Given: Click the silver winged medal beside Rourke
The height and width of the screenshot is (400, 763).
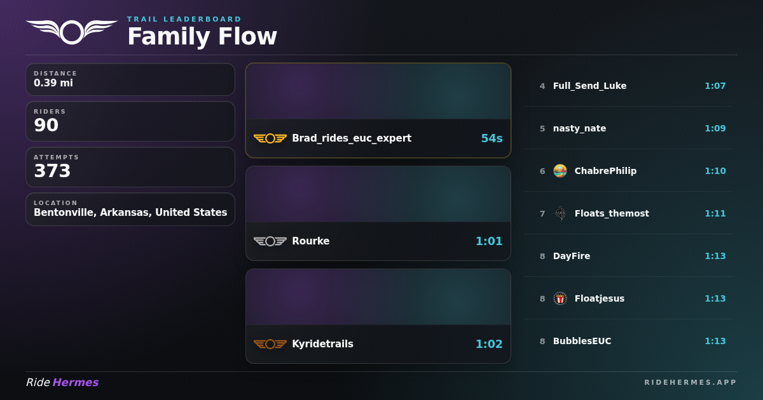Looking at the screenshot, I should coord(270,241).
